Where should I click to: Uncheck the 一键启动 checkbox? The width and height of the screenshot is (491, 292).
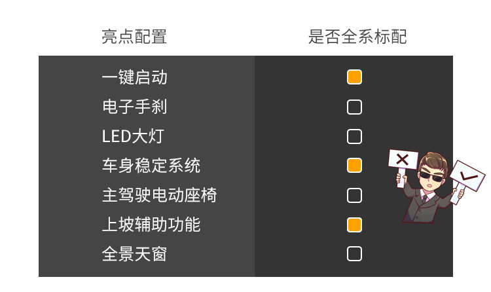(x=354, y=77)
